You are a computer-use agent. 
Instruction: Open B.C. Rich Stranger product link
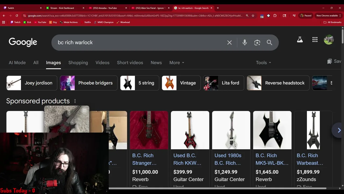coord(144,159)
